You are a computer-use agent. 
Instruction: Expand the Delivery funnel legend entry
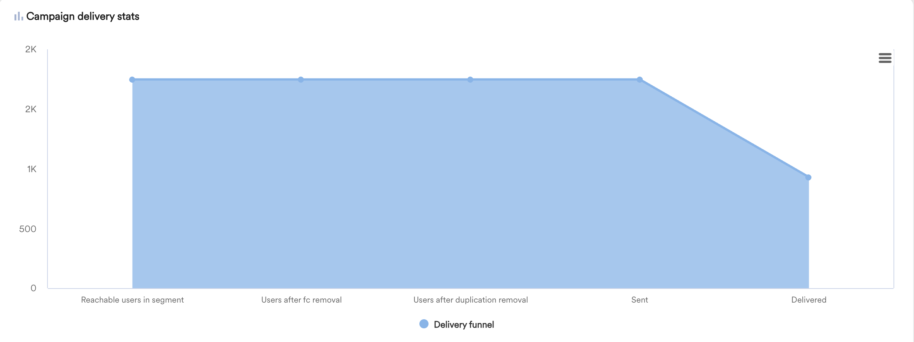click(464, 324)
